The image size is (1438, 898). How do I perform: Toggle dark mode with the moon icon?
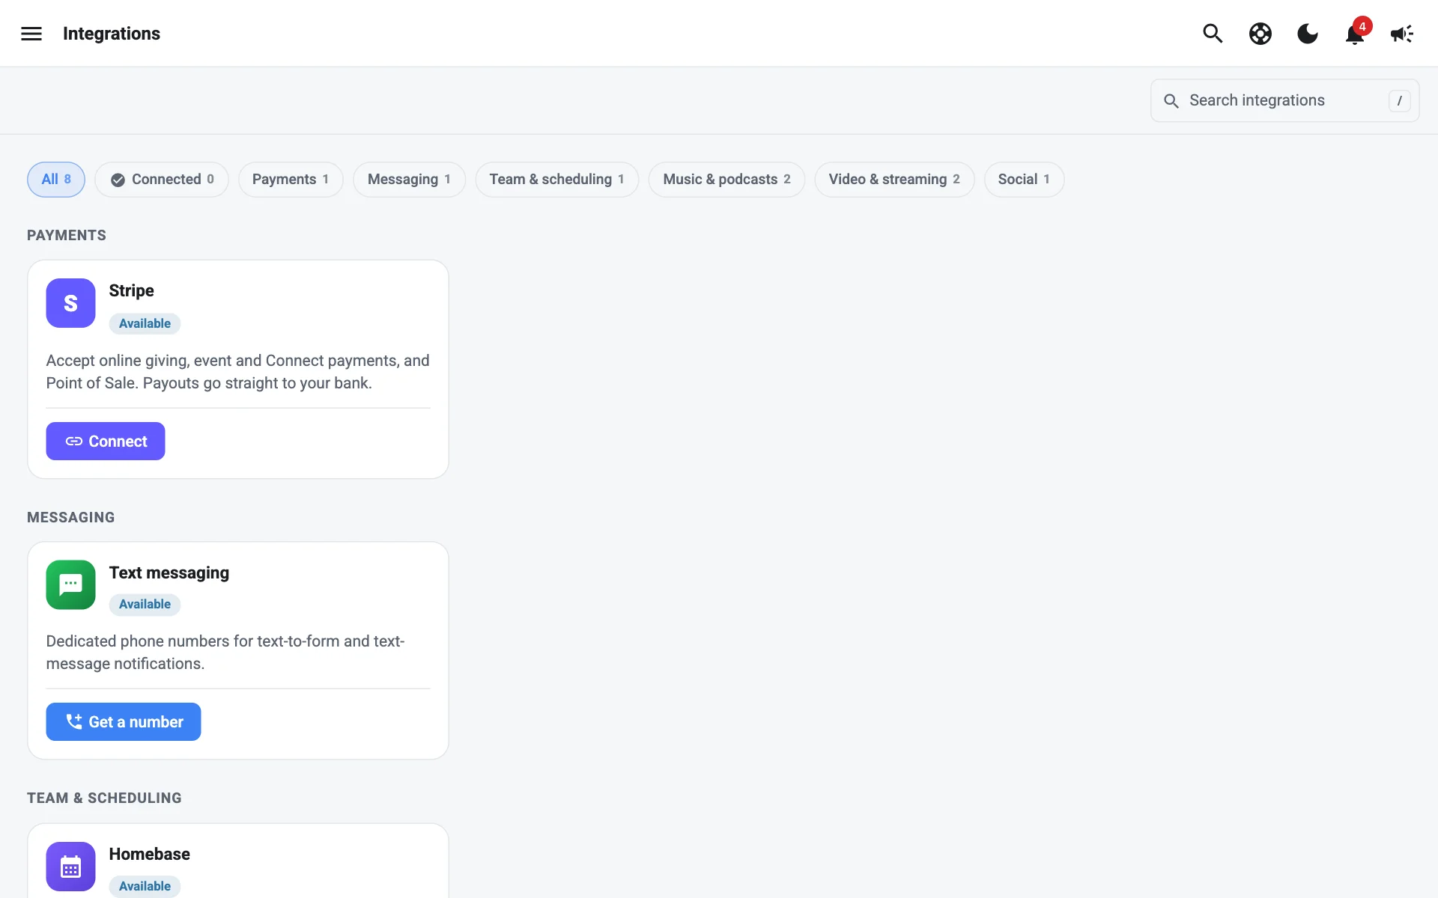click(x=1308, y=34)
